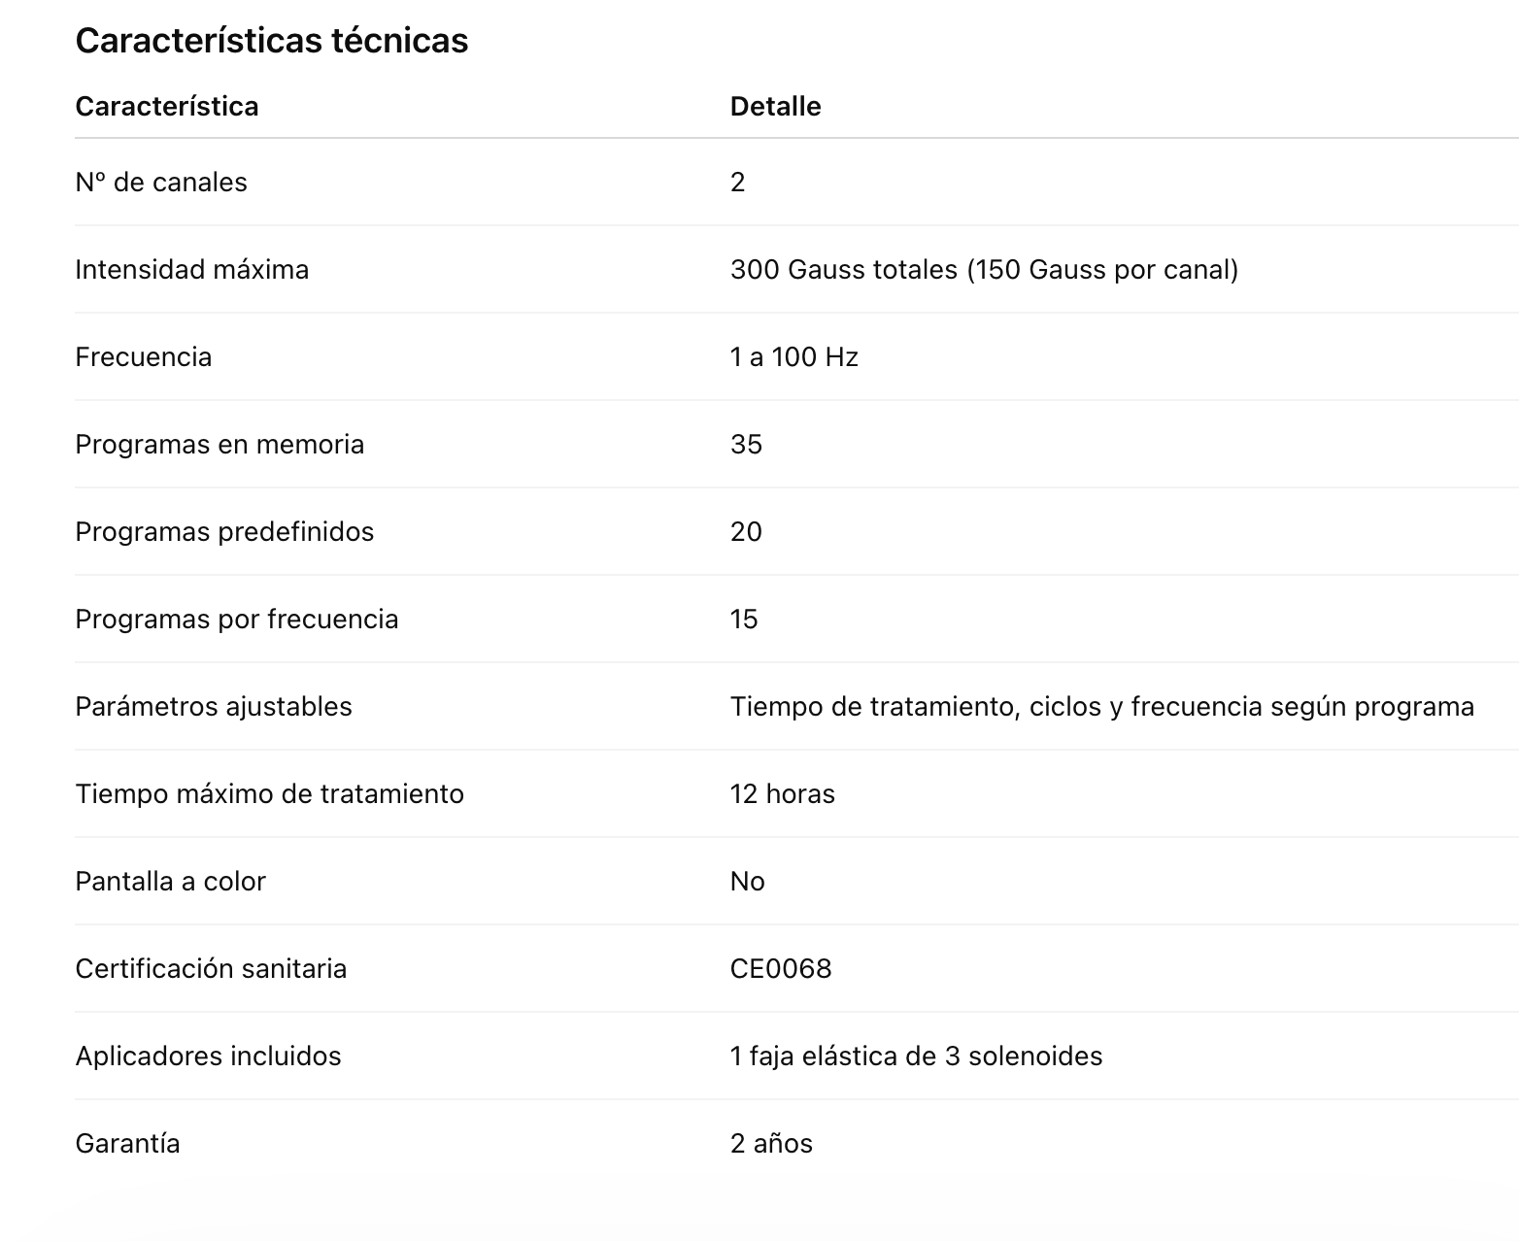Select the 1 faja elástica de 3 solenoides text

click(x=917, y=1056)
